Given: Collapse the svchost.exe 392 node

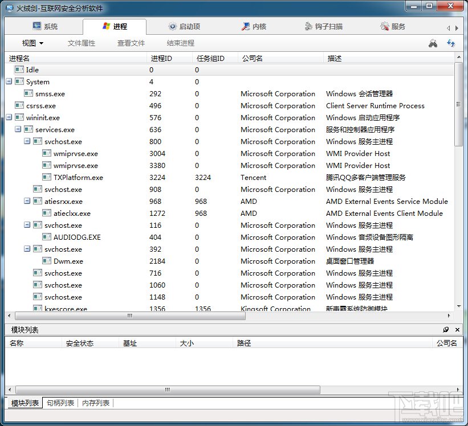Looking at the screenshot, I should [27, 249].
